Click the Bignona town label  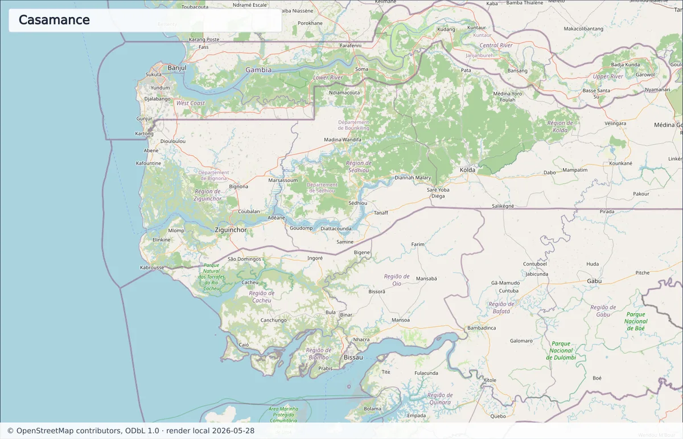238,186
